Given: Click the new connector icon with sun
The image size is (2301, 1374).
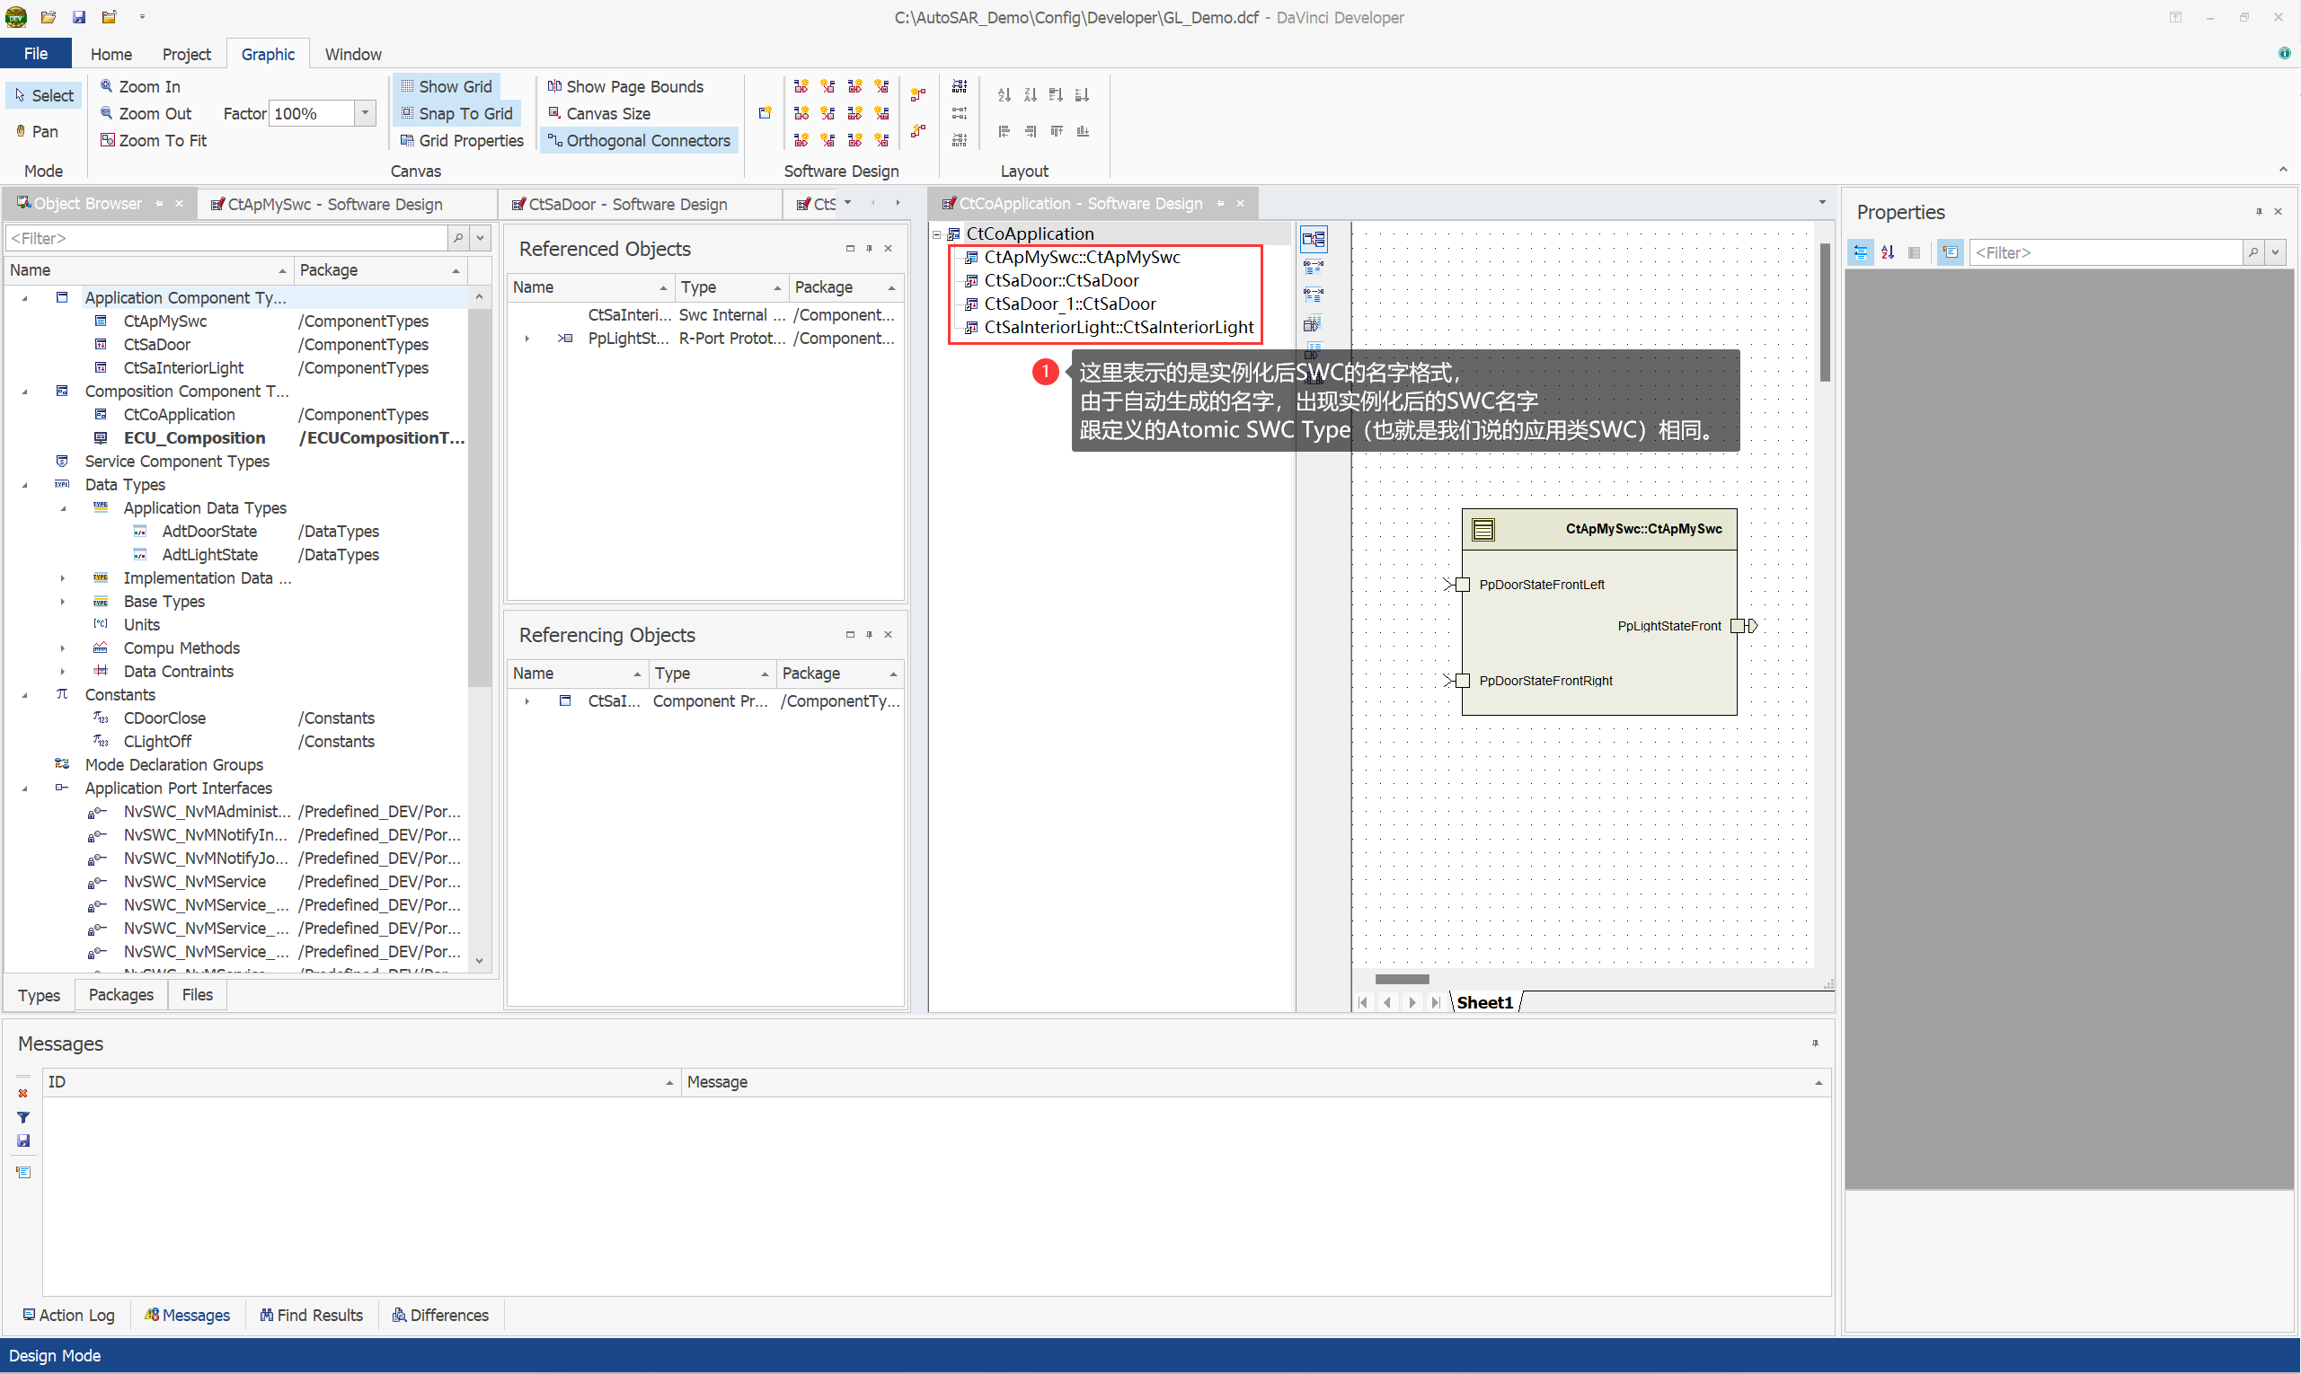Looking at the screenshot, I should point(918,94).
